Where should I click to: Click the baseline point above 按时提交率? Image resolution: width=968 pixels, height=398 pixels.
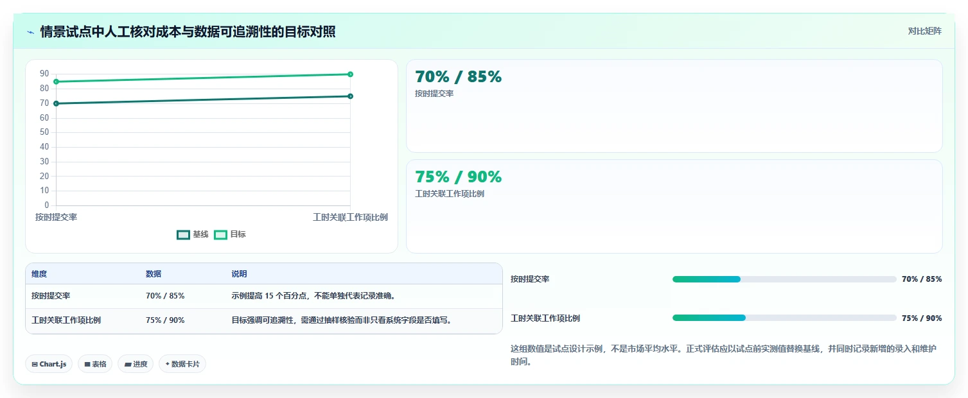pyautogui.click(x=56, y=103)
